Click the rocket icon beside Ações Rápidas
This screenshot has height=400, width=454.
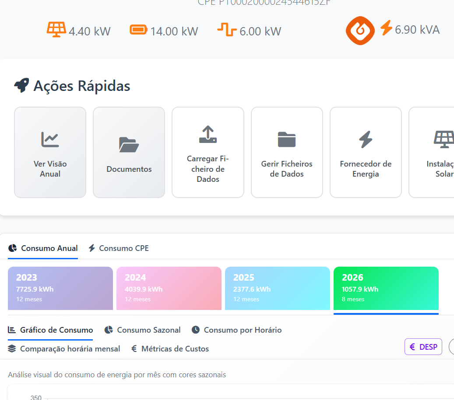(x=22, y=85)
